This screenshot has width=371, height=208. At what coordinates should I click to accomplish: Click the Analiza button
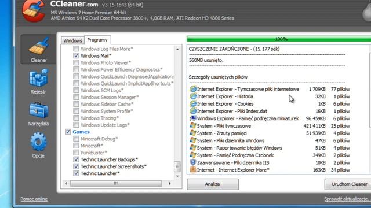click(213, 184)
